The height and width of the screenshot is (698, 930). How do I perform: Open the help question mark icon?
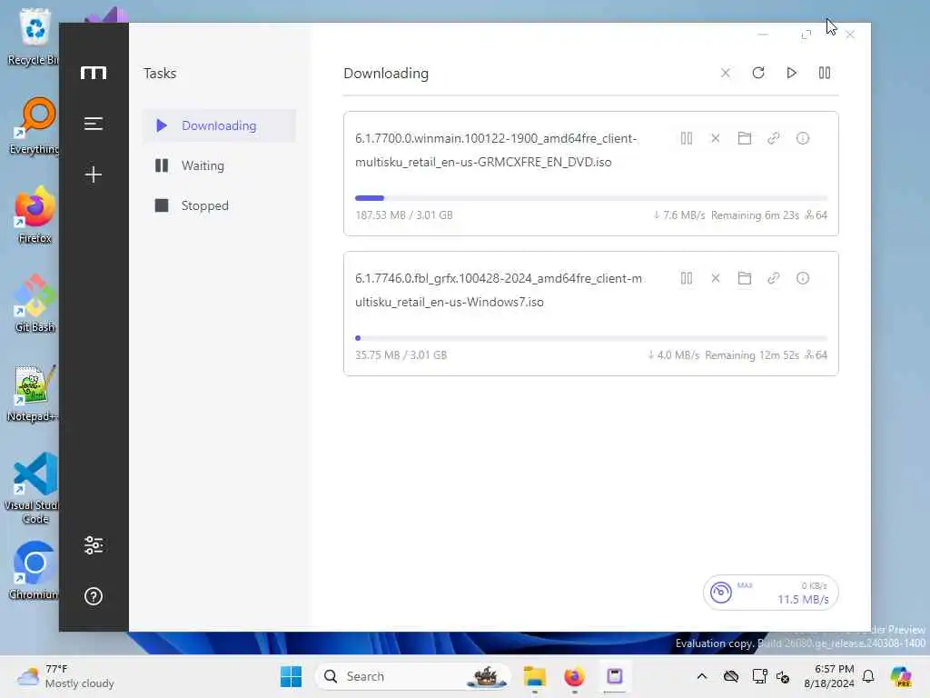pyautogui.click(x=94, y=596)
